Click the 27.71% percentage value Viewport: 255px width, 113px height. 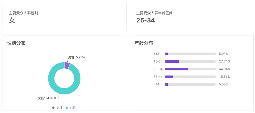(225, 61)
